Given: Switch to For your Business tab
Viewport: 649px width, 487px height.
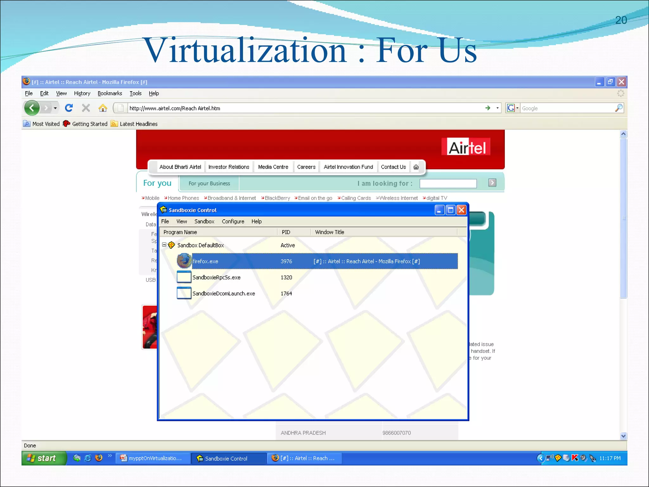Looking at the screenshot, I should pyautogui.click(x=209, y=183).
